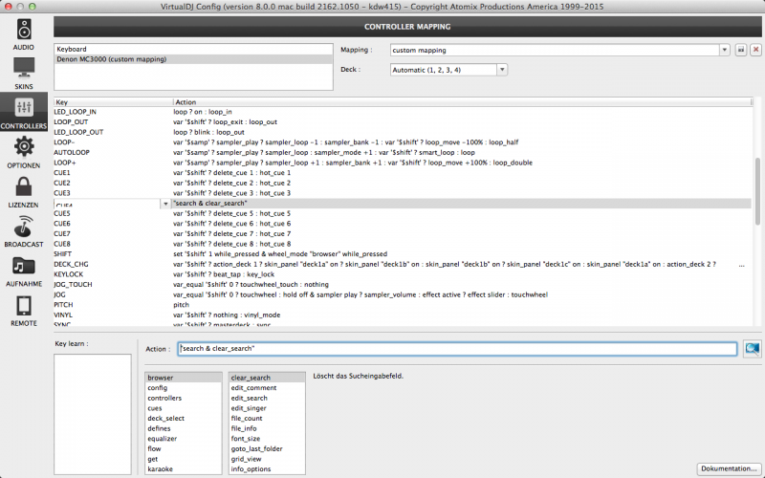Open the Skins settings section
Screen dimensions: 765x478
24,73
